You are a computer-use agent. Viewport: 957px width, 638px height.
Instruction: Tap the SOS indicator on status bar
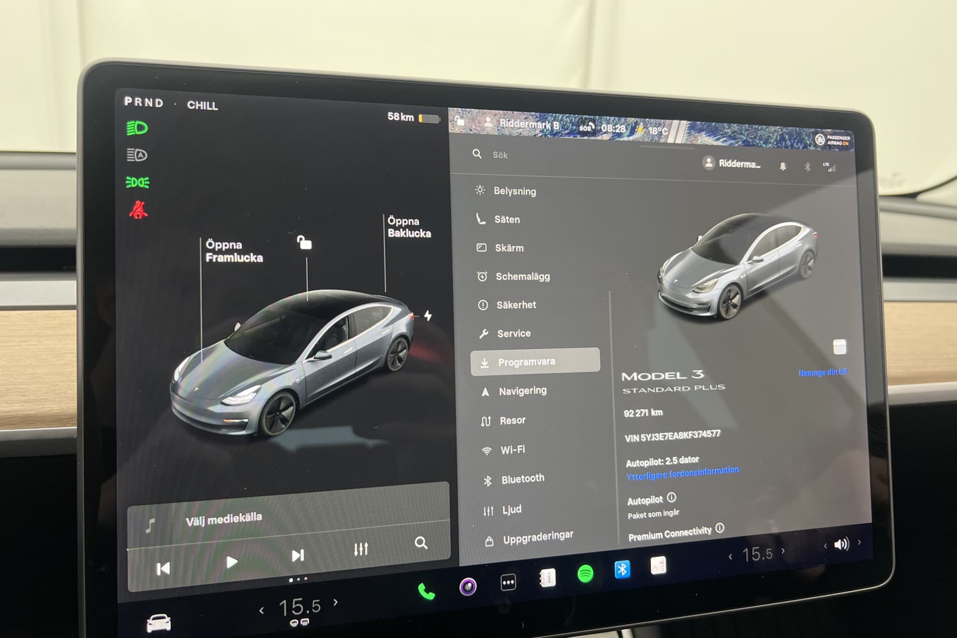[587, 127]
